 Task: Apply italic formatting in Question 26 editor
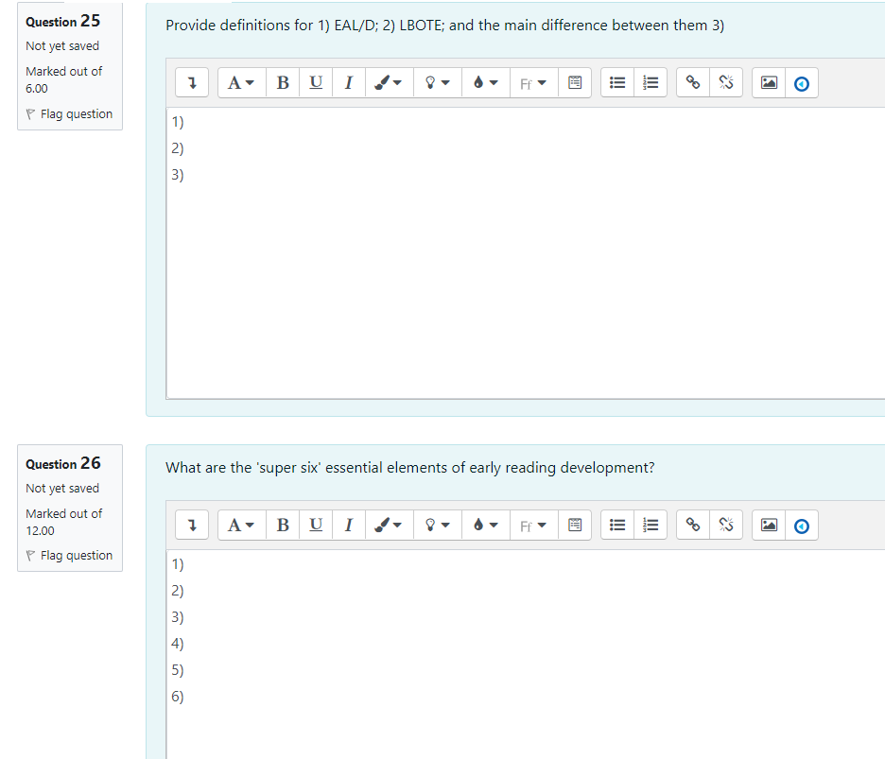coord(348,525)
